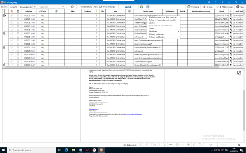The width and height of the screenshot is (246, 153).
Task: Click the blue forward arrow icon
Action: pos(210,145)
